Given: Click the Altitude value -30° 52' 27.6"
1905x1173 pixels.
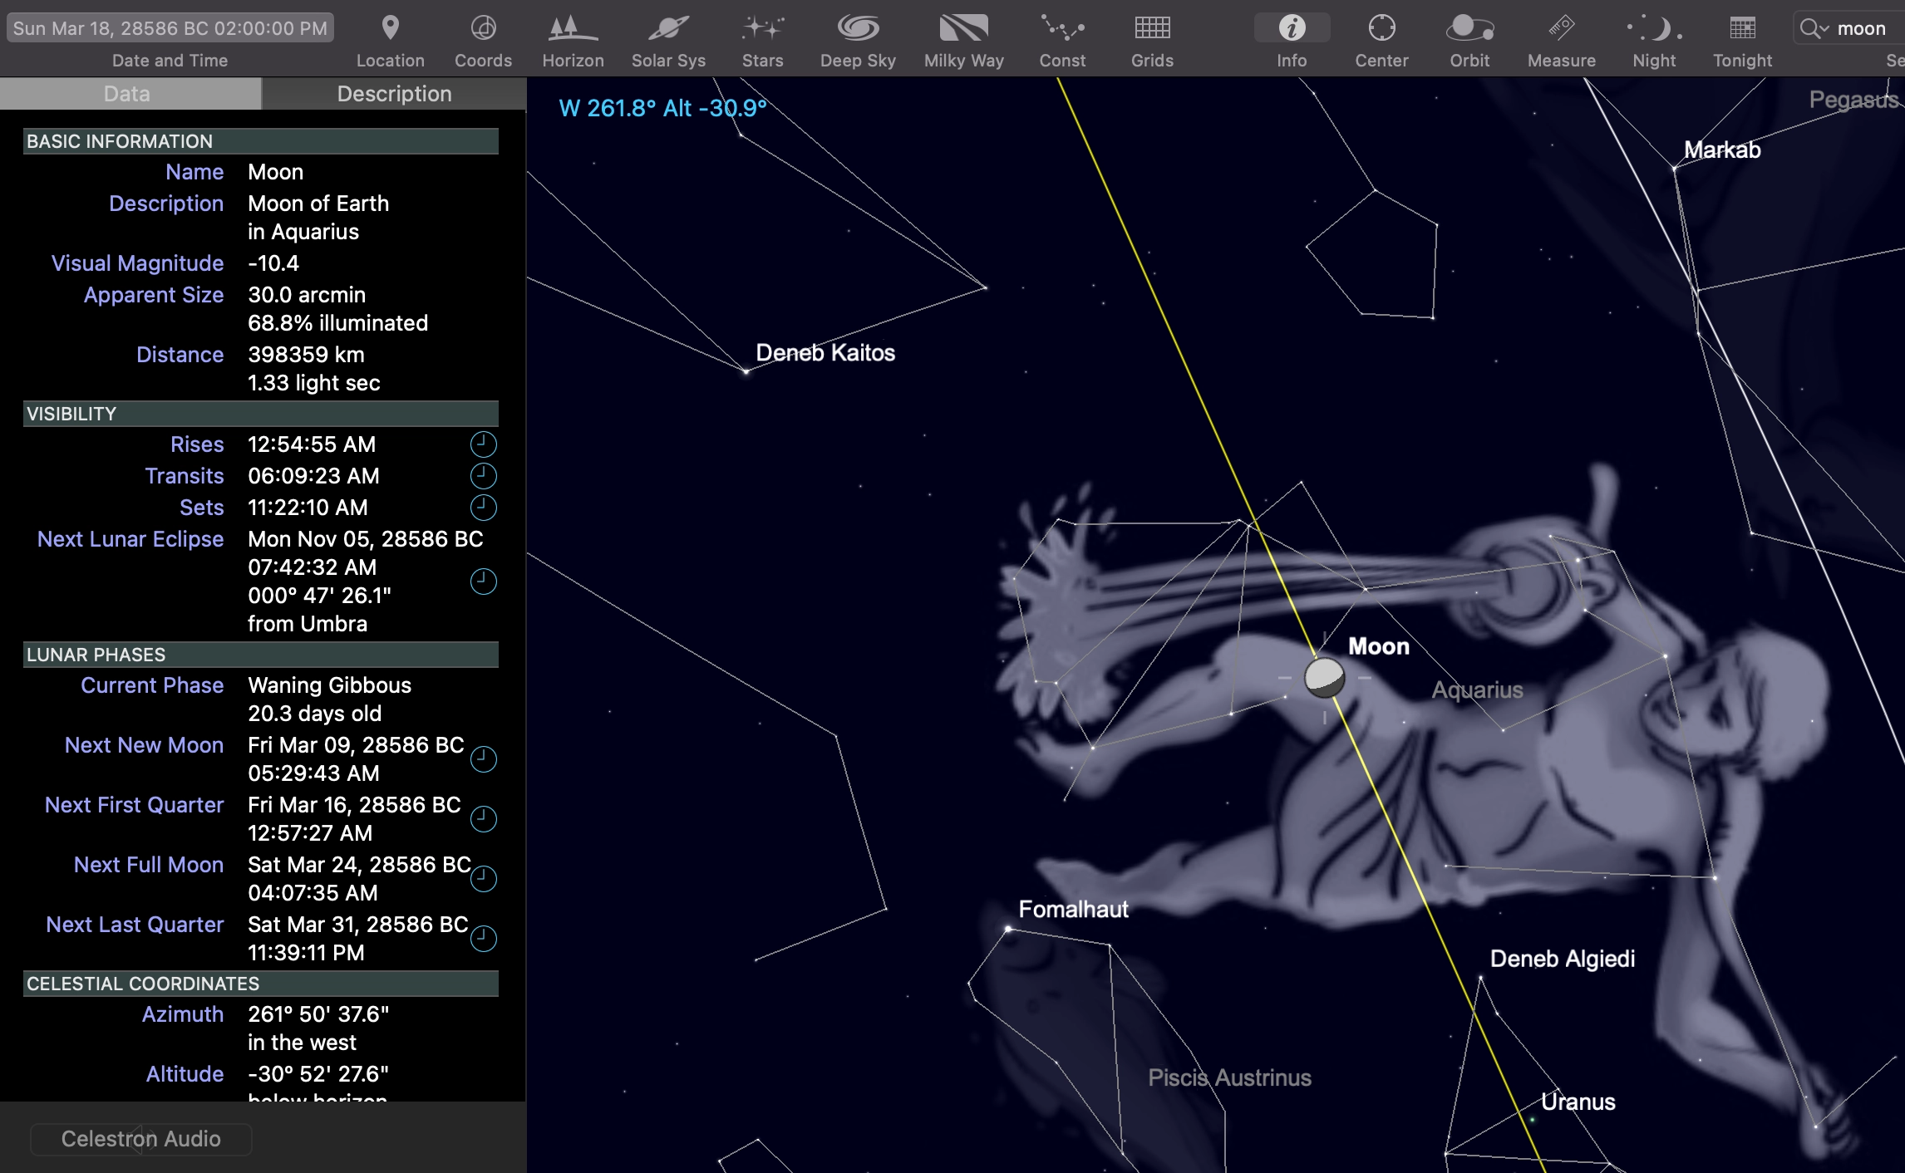Looking at the screenshot, I should [318, 1074].
